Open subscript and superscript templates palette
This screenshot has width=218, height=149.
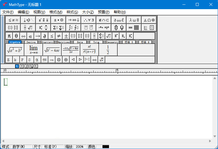(43, 27)
